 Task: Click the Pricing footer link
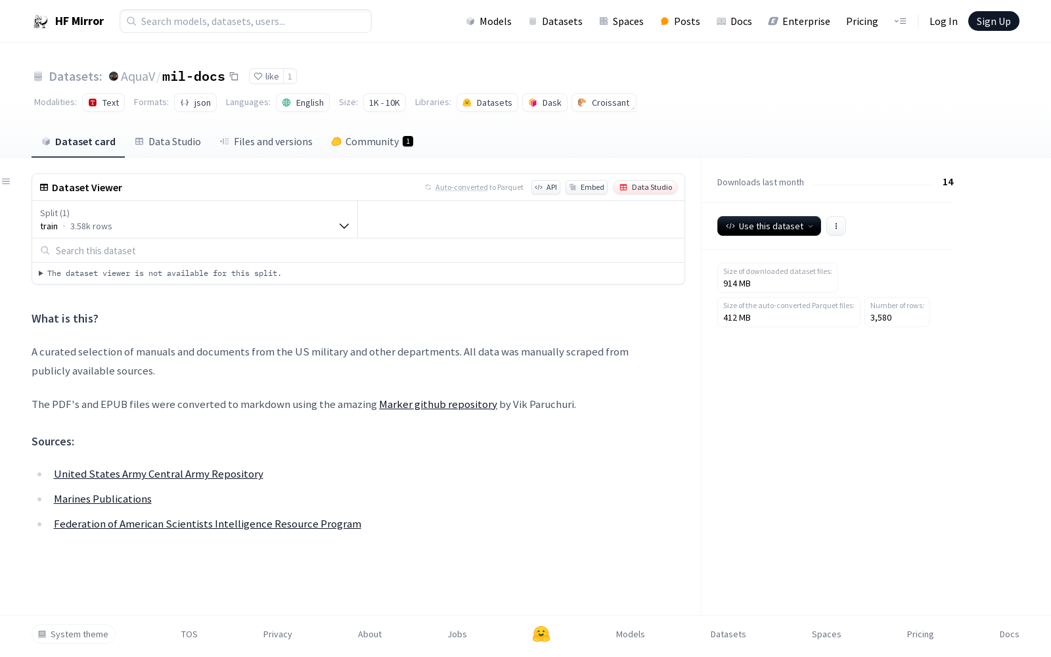pyautogui.click(x=920, y=634)
